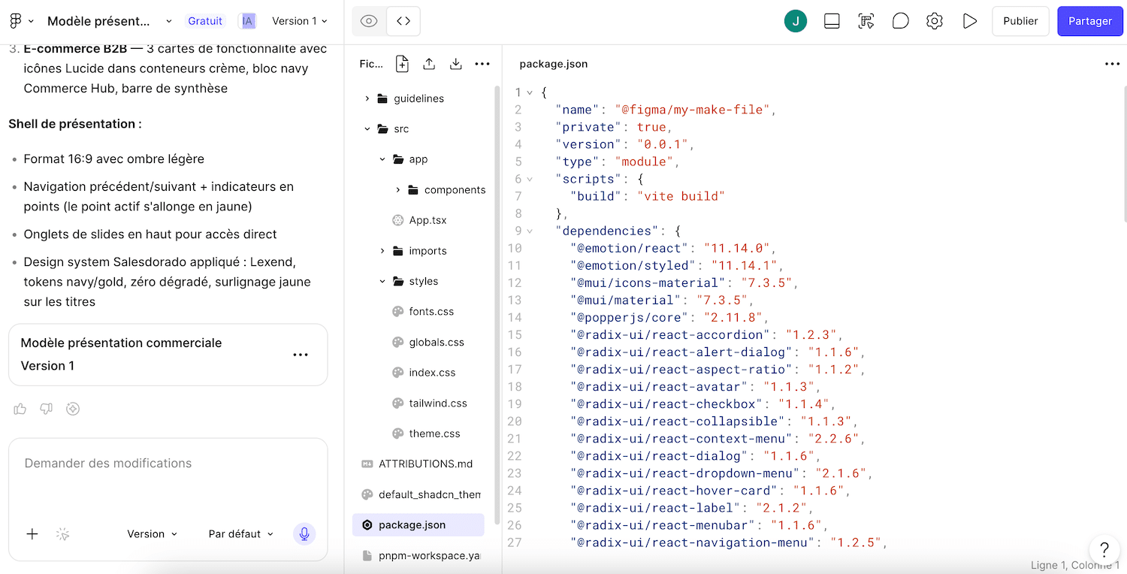Open settings with the gear icon
This screenshot has width=1127, height=574.
[x=935, y=21]
